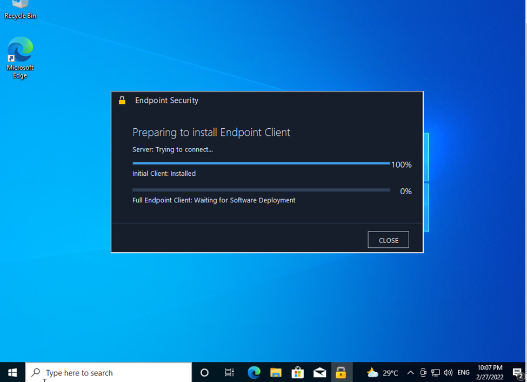Click the Meet Now tray icon
This screenshot has height=382, width=527.
coord(423,373)
